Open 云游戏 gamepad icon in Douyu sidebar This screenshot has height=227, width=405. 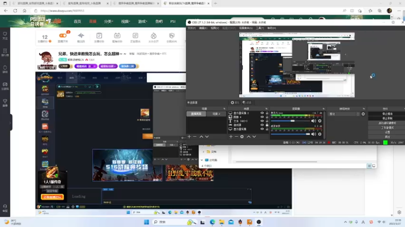(x=5, y=86)
